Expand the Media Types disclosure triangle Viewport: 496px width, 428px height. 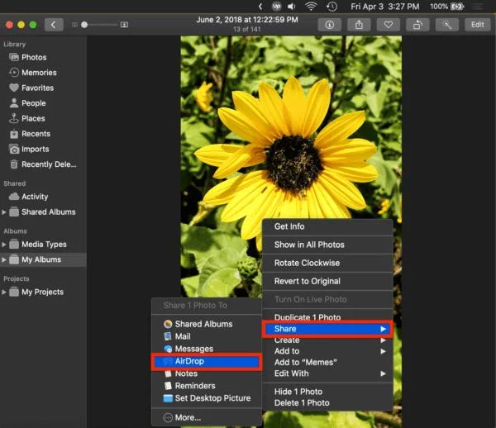[4, 245]
